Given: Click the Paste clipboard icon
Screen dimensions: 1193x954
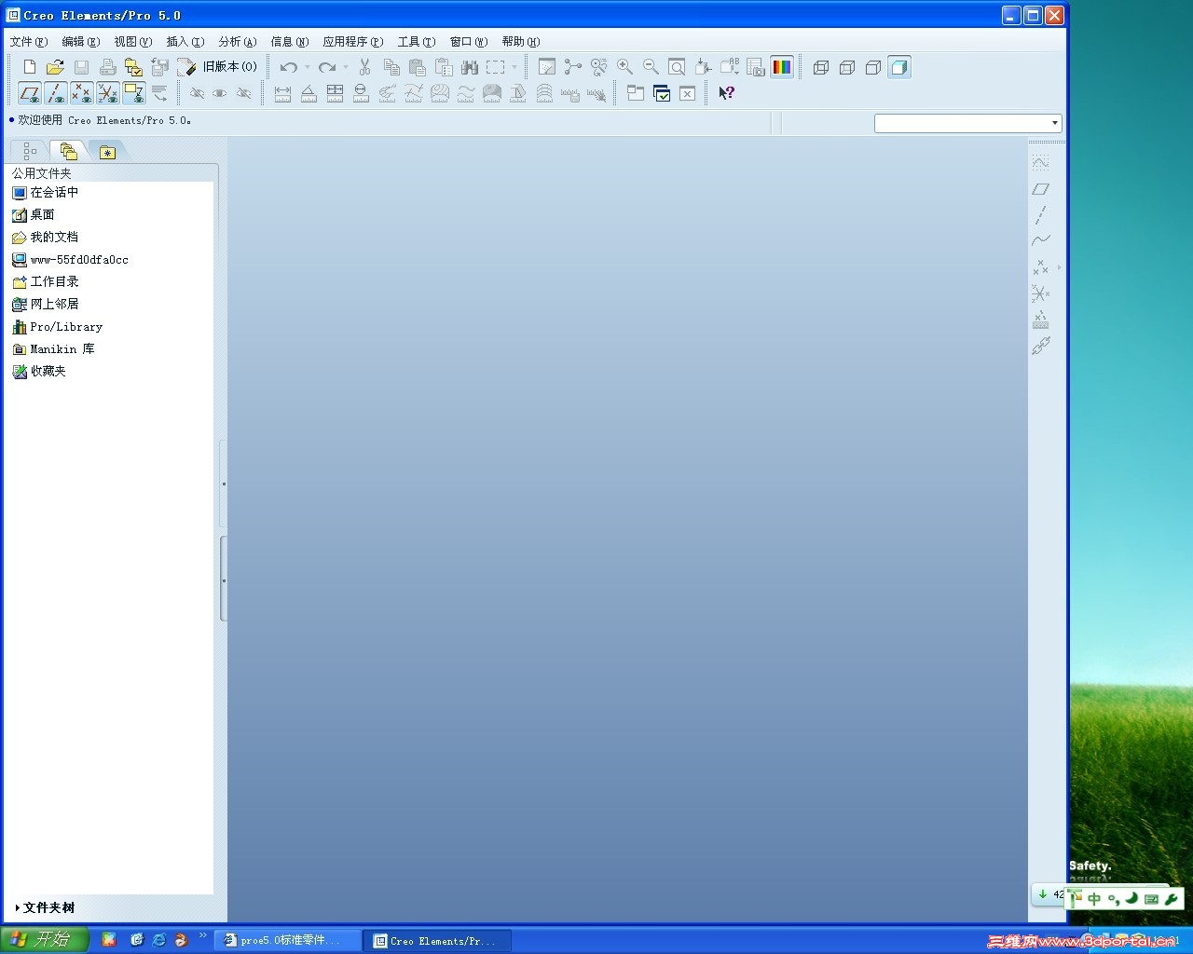Looking at the screenshot, I should coord(418,67).
